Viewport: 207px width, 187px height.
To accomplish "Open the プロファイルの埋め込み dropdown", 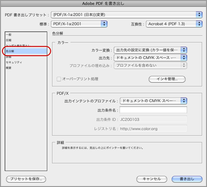I will coord(150,66).
